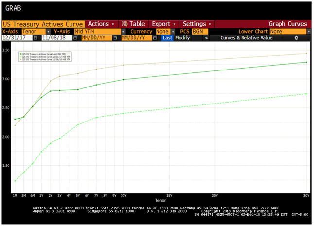The image size is (314, 226).
Task: Expand the Y-Axis Mid YTM dropdown arrow
Action: [x=123, y=32]
